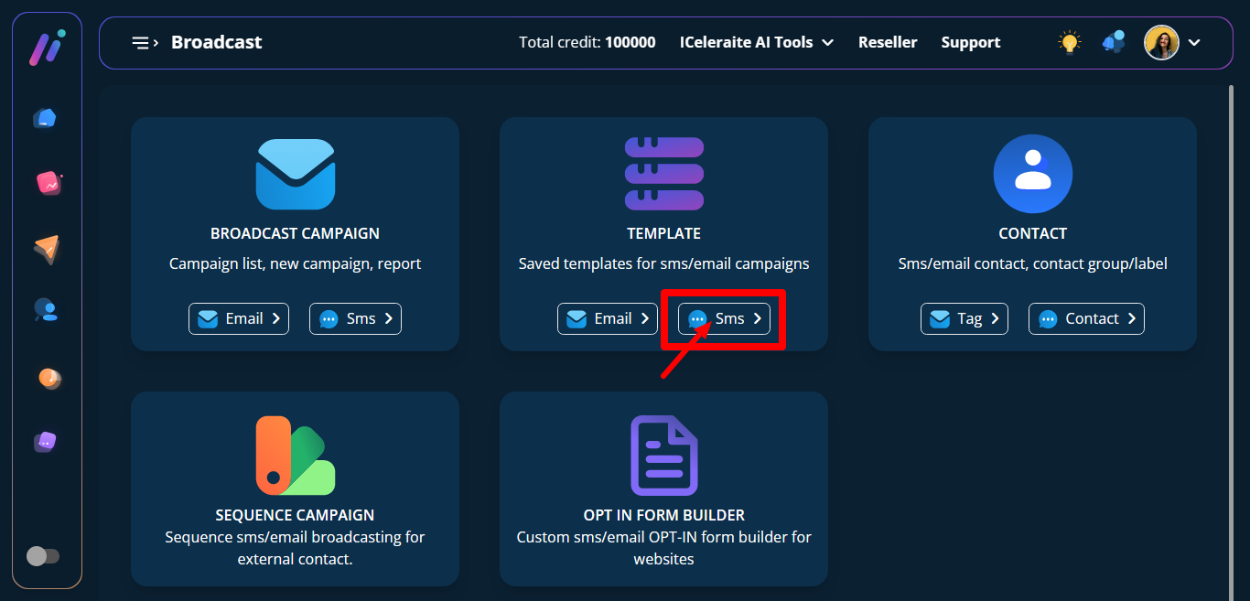This screenshot has width=1250, height=601.
Task: Open the Support menu item
Action: (970, 42)
